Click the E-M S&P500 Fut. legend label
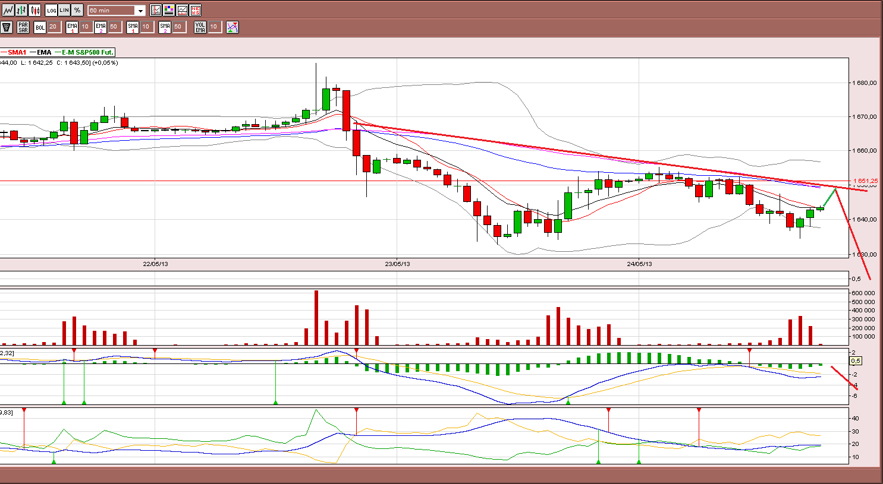The image size is (883, 484). click(87, 52)
